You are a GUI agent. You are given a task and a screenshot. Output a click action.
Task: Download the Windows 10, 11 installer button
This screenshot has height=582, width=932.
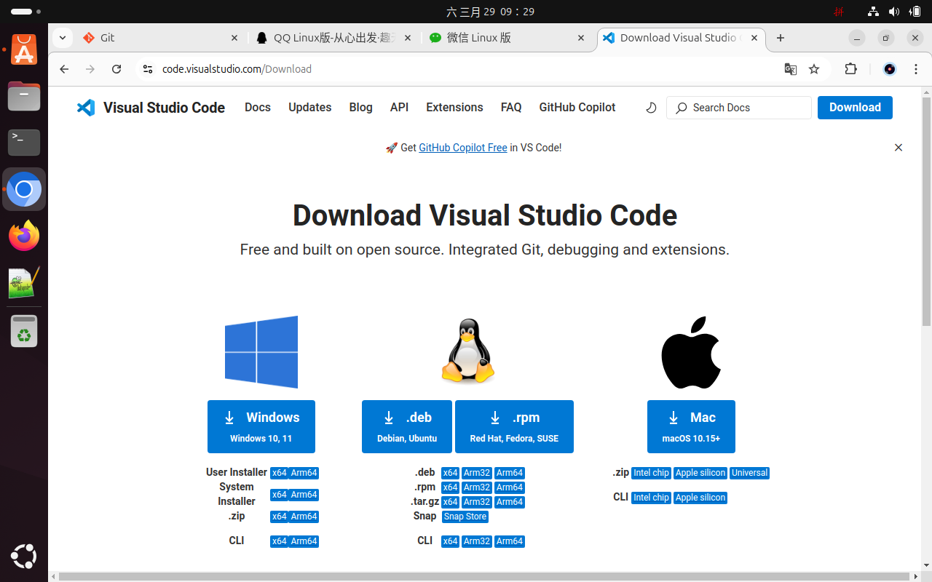coord(261,426)
